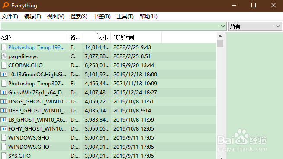
Task: Click file icon of Photoshop Temp307 row
Action: [4, 83]
